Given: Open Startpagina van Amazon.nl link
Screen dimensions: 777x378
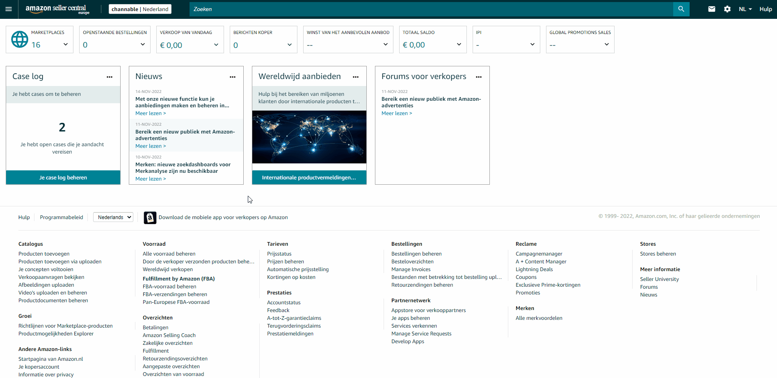Looking at the screenshot, I should pyautogui.click(x=50, y=359).
